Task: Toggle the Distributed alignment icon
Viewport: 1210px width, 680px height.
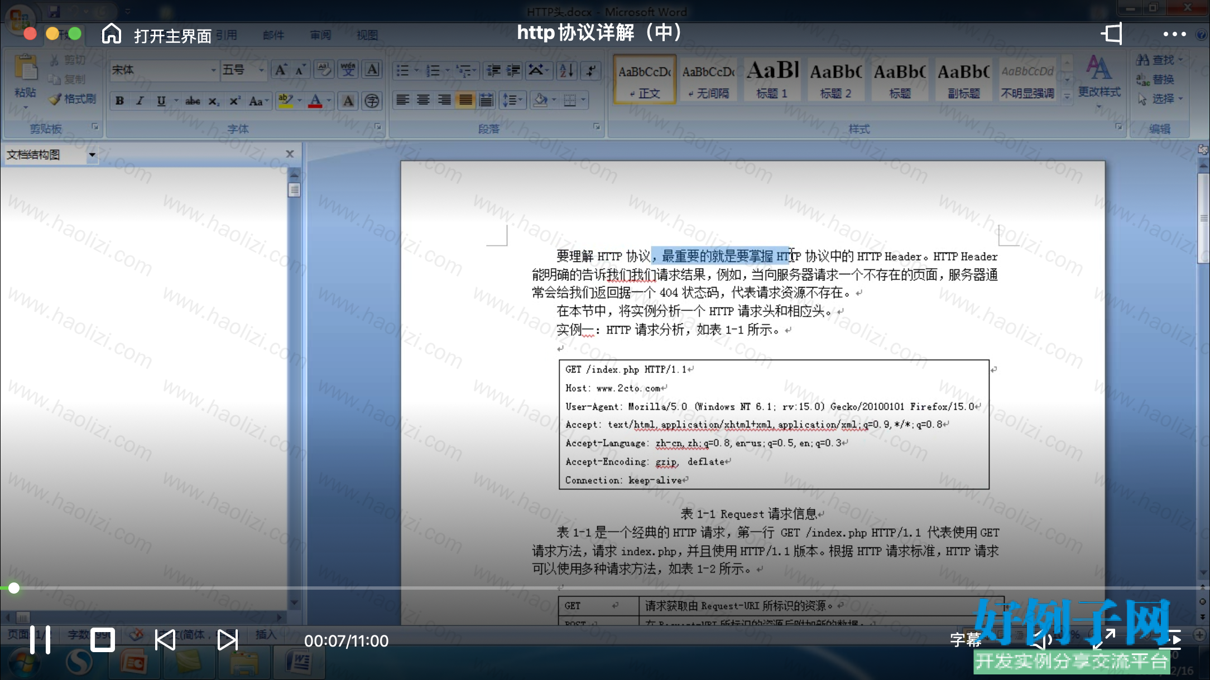Action: [486, 100]
